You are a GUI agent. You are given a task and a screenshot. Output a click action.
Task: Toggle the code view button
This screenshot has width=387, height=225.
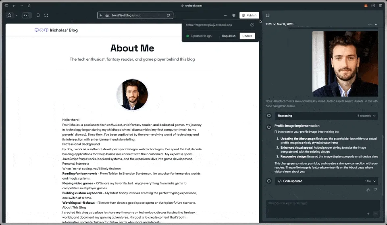coord(25,15)
